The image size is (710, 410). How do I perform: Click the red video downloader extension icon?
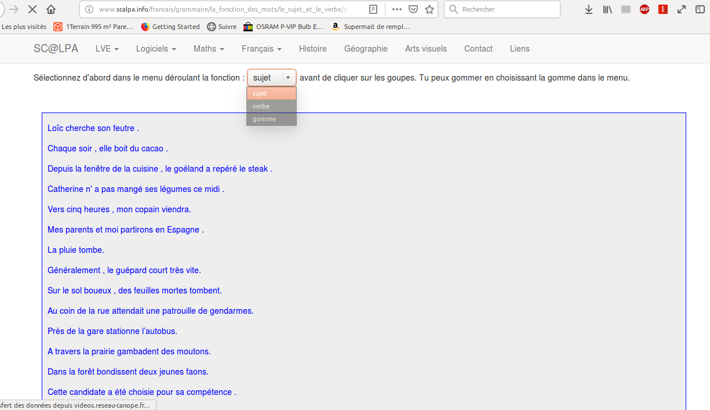coord(663,9)
